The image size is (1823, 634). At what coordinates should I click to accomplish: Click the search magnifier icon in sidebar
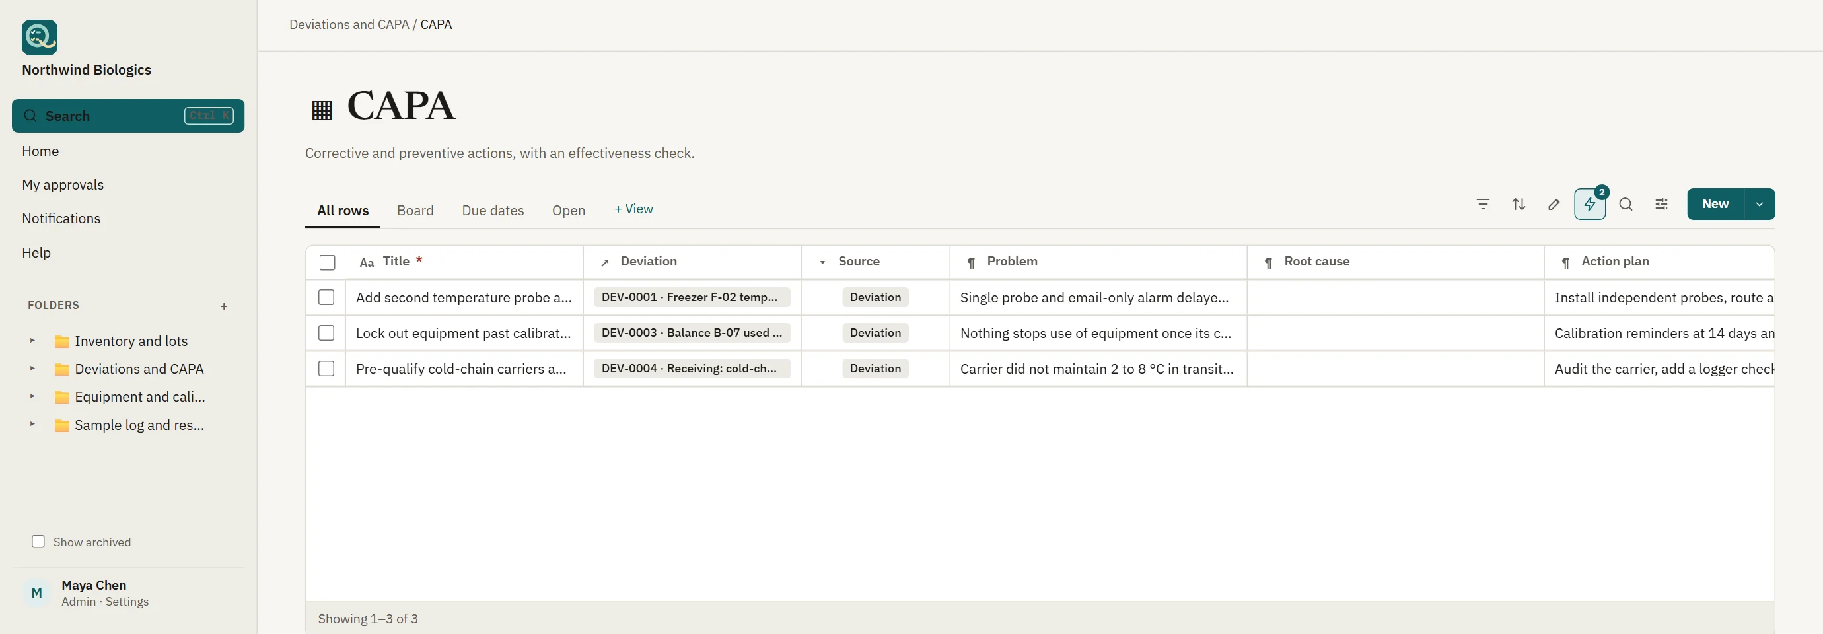[x=30, y=116]
